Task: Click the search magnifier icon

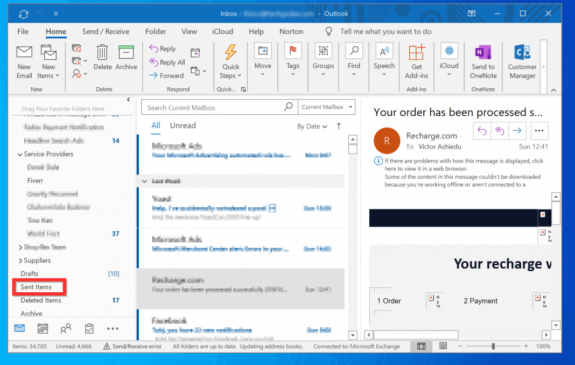Action: pos(289,107)
